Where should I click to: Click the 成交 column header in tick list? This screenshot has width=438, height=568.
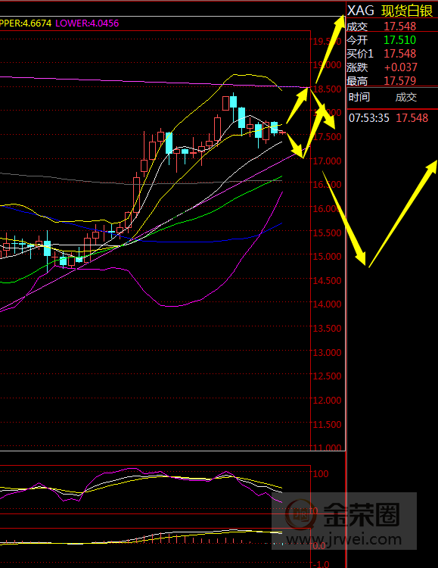(x=405, y=97)
